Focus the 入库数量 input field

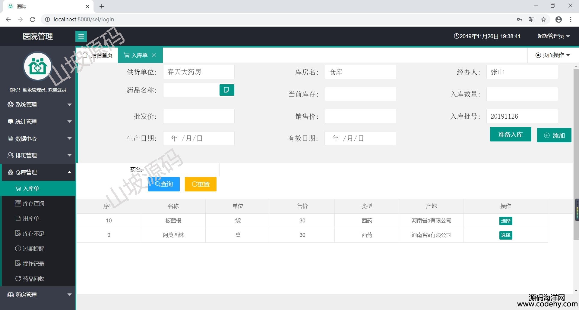[522, 94]
